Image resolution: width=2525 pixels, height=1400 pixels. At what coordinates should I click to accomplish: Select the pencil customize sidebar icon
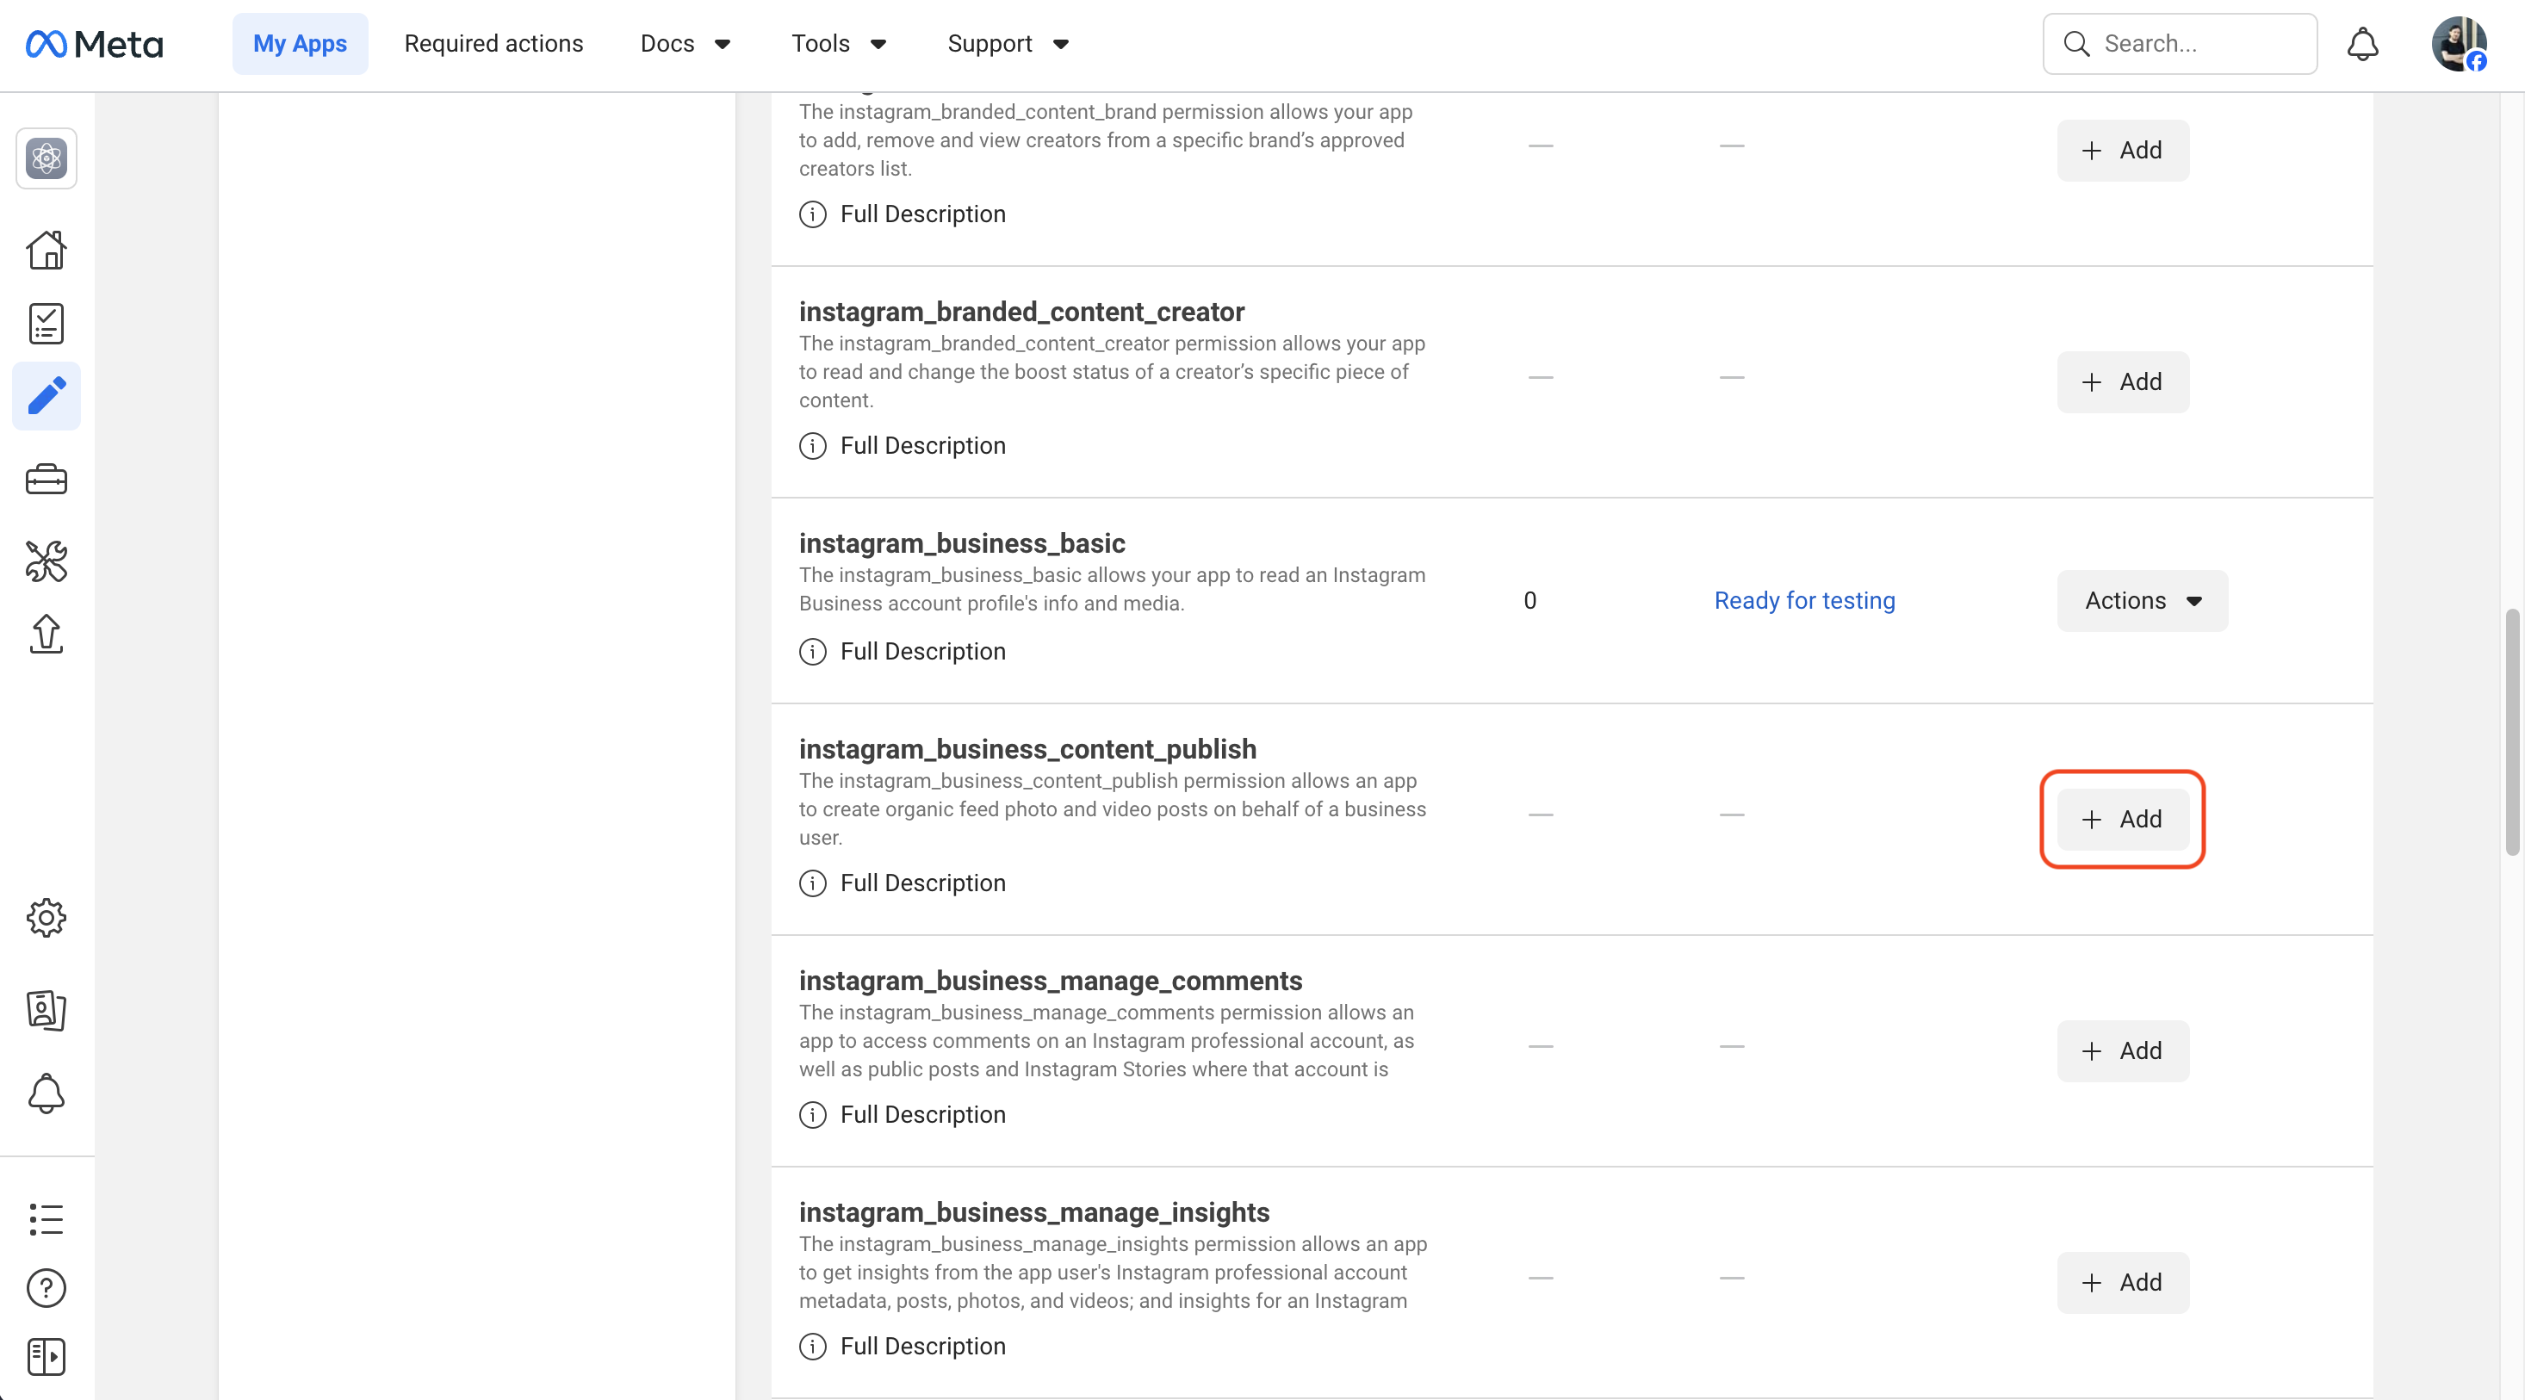[46, 396]
